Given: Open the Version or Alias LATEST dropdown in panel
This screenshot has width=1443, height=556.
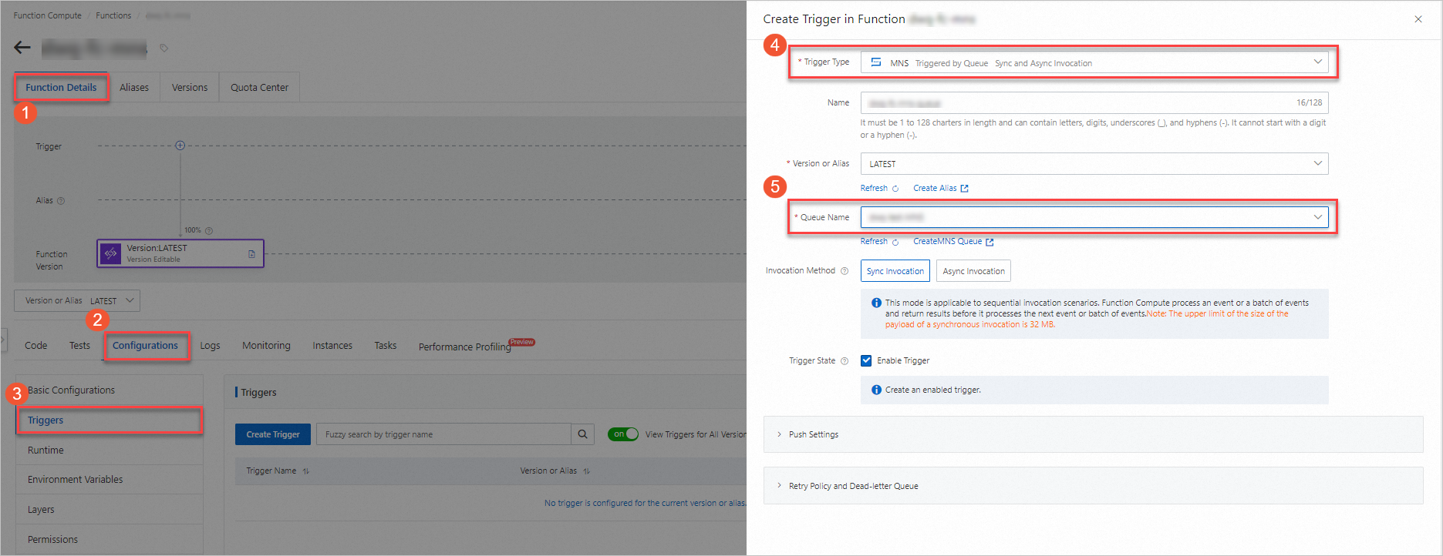Looking at the screenshot, I should (x=1094, y=163).
